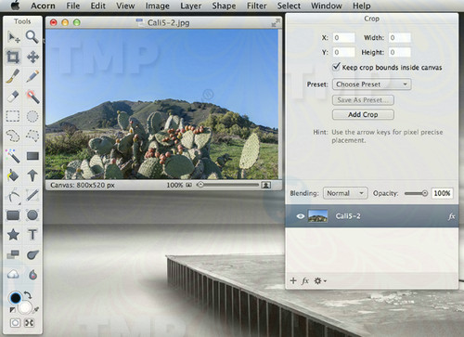Hide the Cali5-2 layer with eye icon

(300, 216)
